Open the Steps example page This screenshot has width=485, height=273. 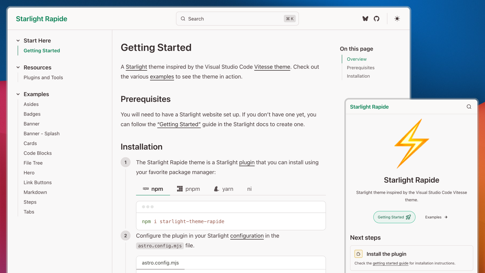tap(30, 202)
